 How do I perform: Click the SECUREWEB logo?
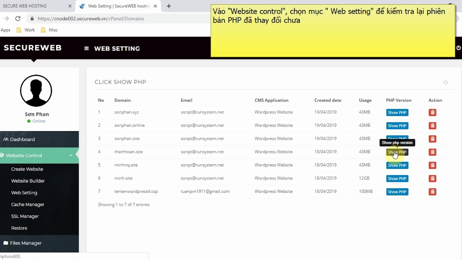tap(33, 48)
